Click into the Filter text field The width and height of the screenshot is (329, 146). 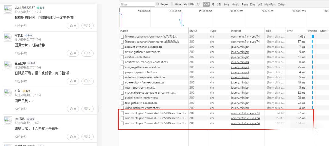(x=136, y=5)
